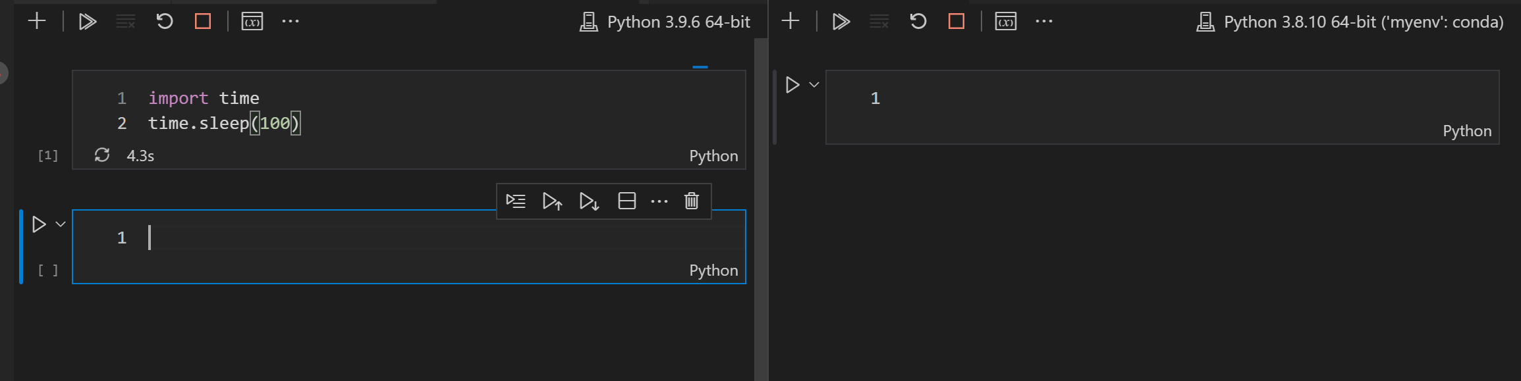
Task: Change the language mode of the time.sleep cell
Action: [713, 156]
